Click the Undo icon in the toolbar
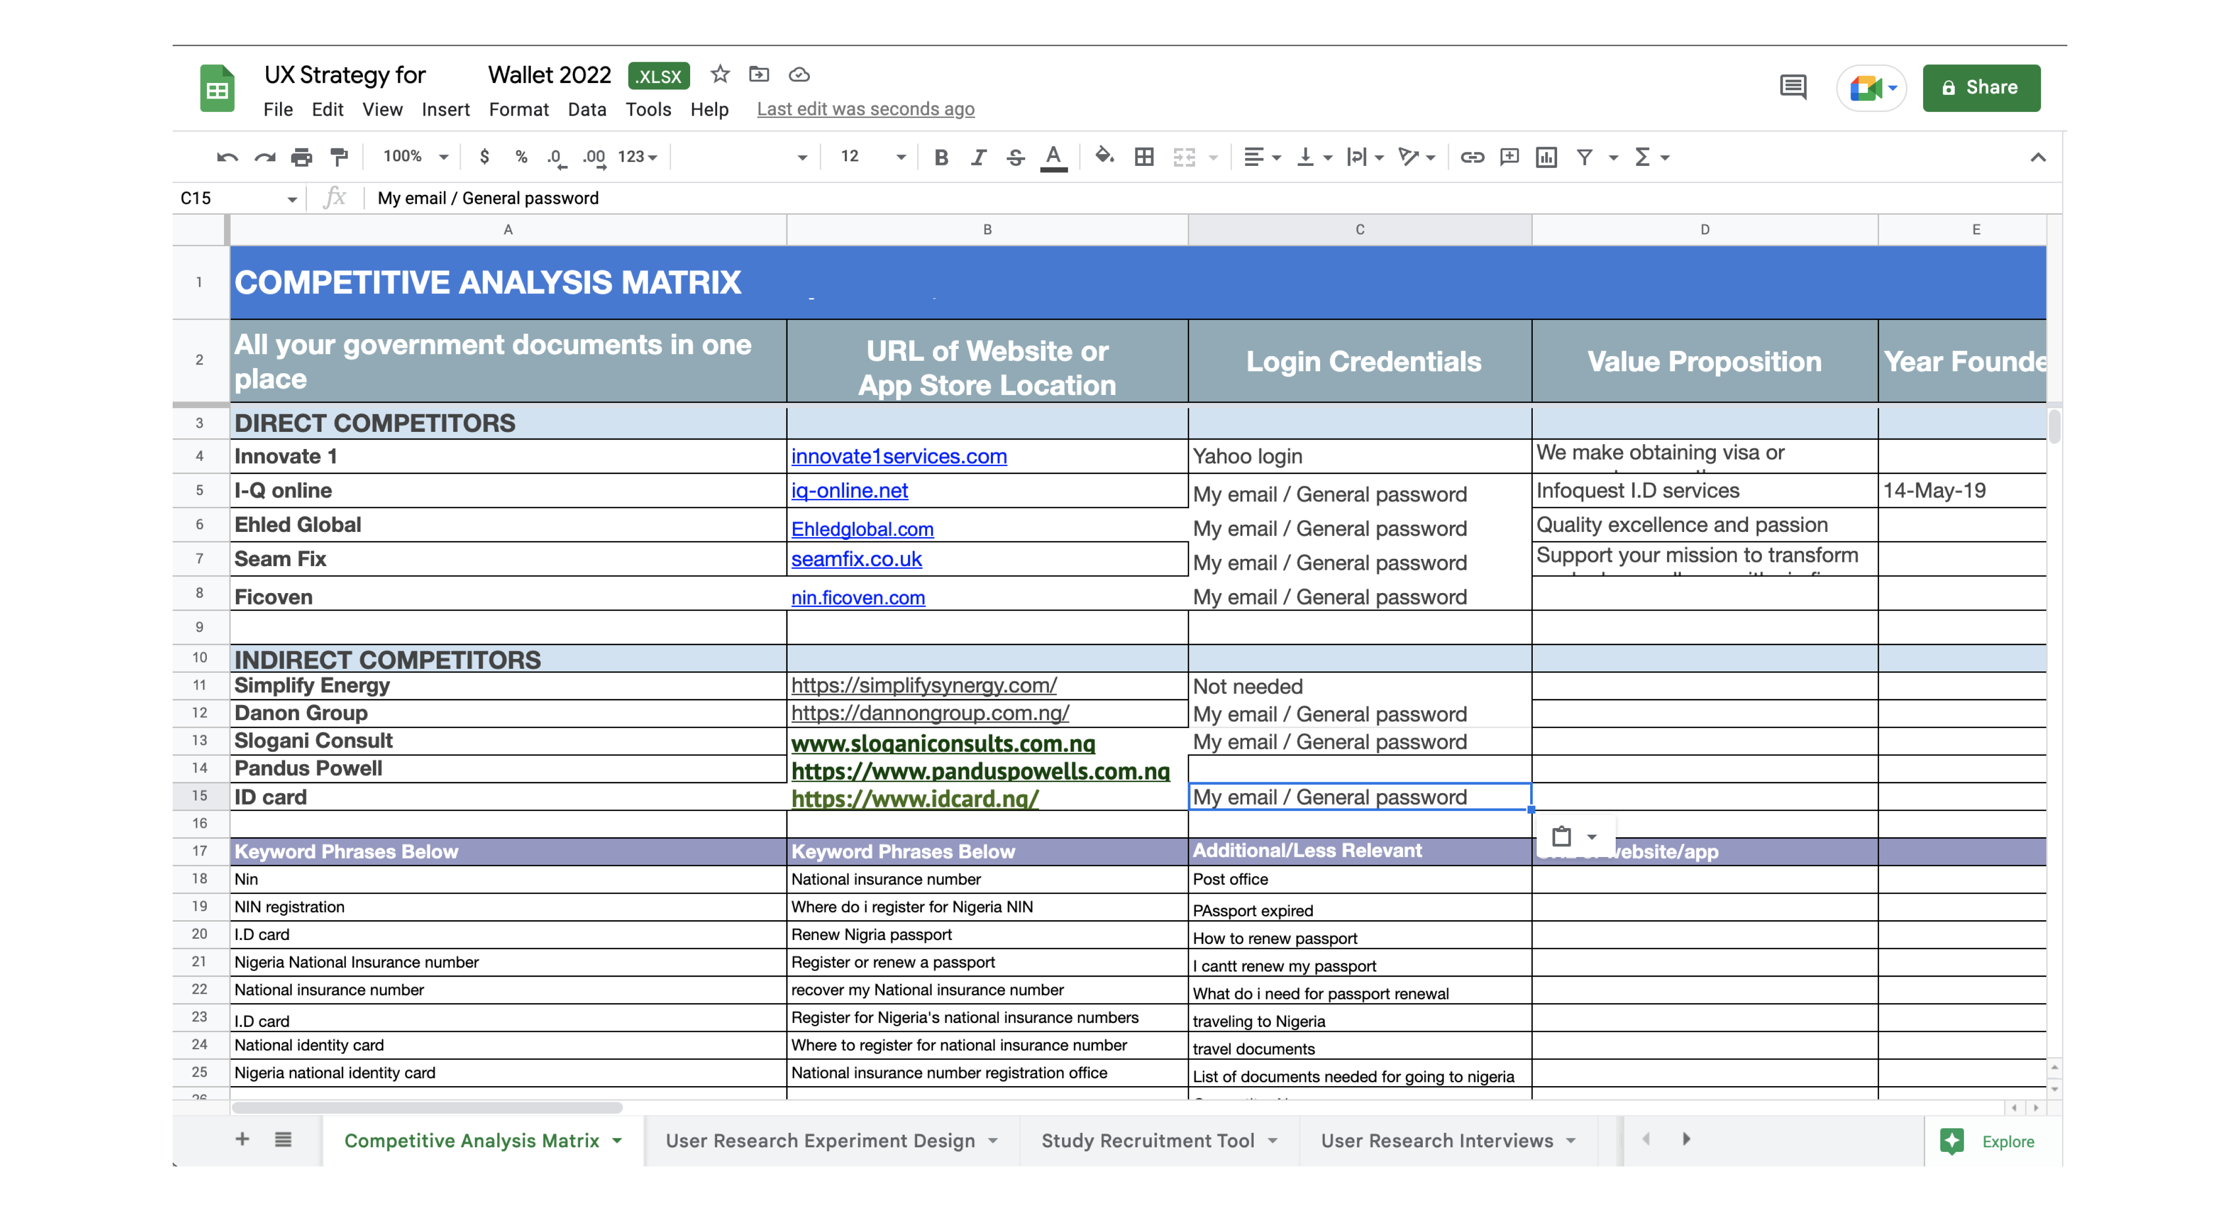Viewport: 2240px width, 1209px height. tap(227, 157)
